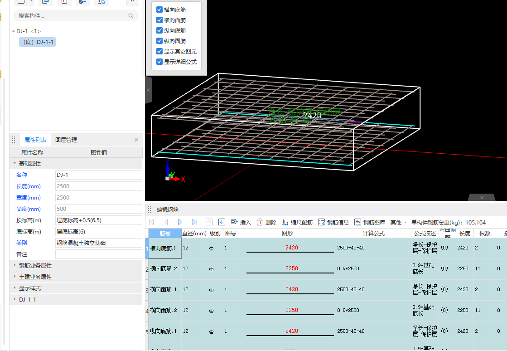Collapse the DJ-1 <1> tree node
507x351 pixels.
point(14,31)
